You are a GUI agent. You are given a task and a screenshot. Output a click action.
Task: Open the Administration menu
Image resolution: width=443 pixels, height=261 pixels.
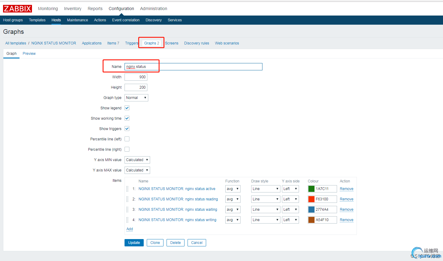point(153,9)
